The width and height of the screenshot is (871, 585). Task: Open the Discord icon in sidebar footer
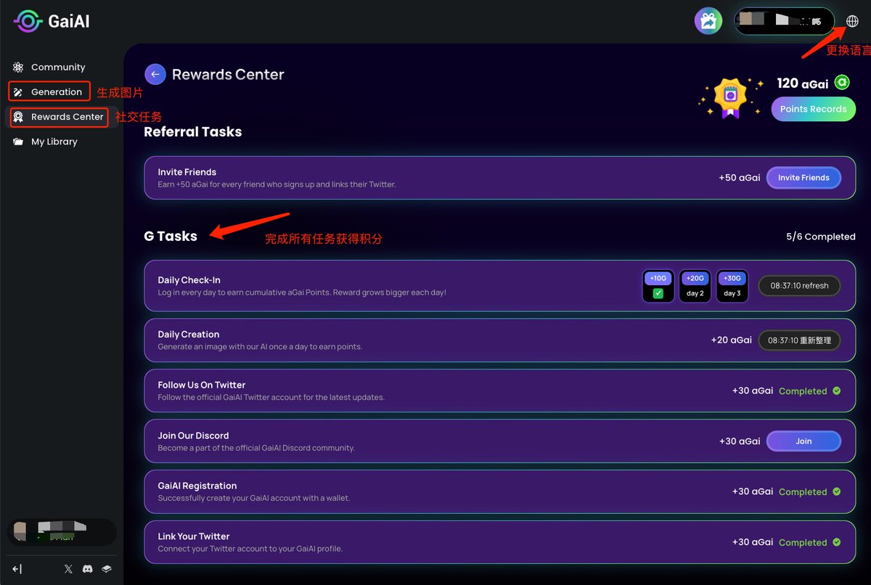pos(88,569)
